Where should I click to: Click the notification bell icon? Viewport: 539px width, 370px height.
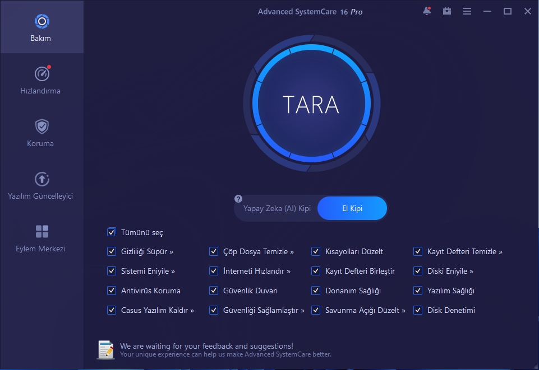[427, 11]
